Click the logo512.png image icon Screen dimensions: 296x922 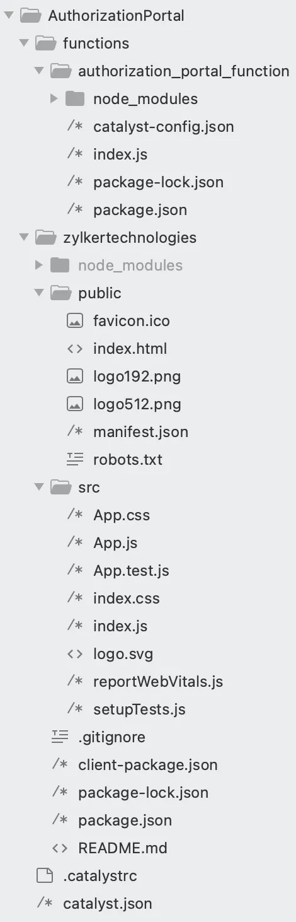[x=75, y=404]
